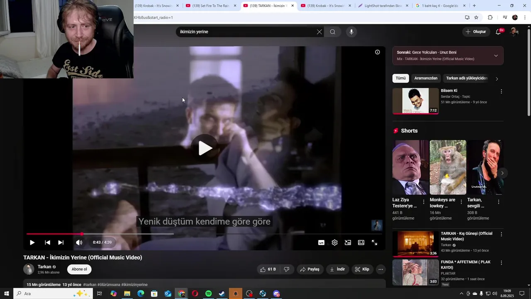Open options for Bilsem Ki video
531x299 pixels.
pyautogui.click(x=501, y=91)
